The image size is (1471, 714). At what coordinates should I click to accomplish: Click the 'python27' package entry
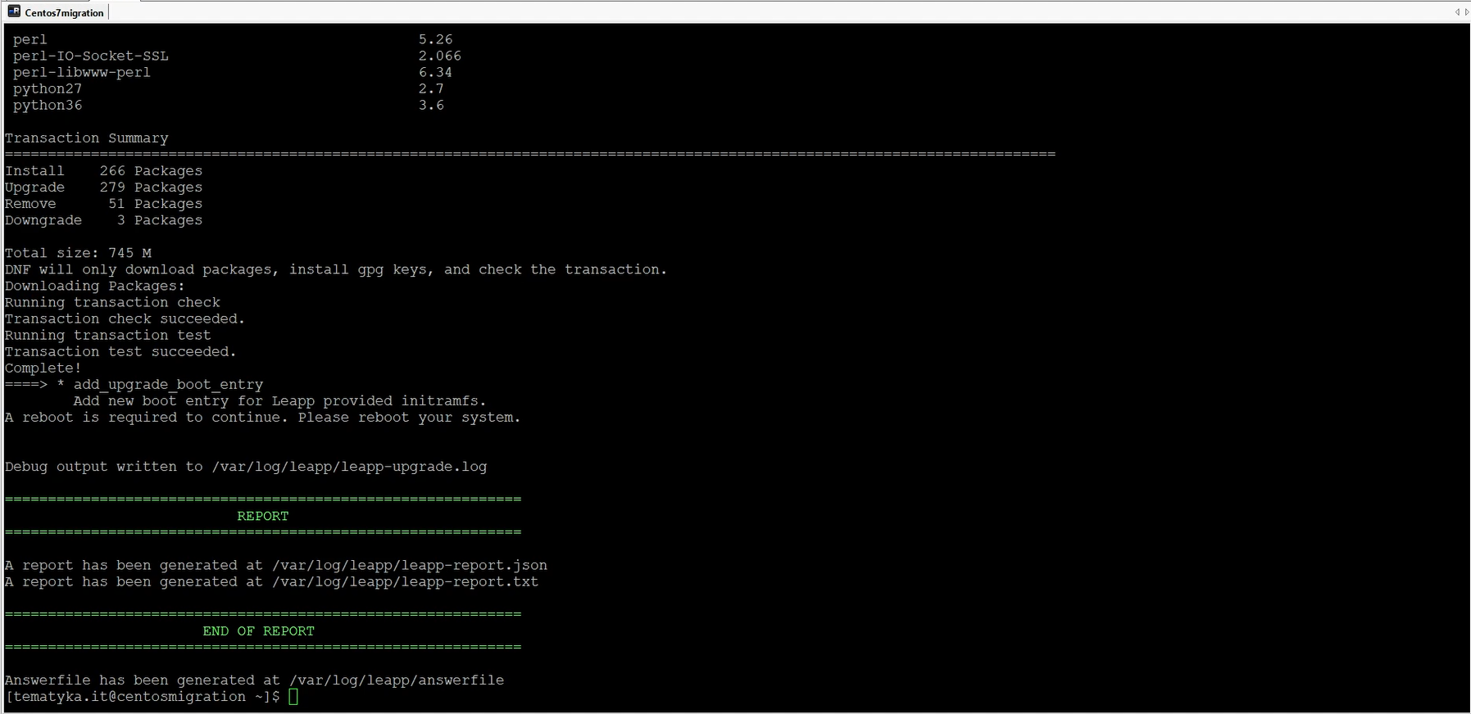[x=48, y=89]
